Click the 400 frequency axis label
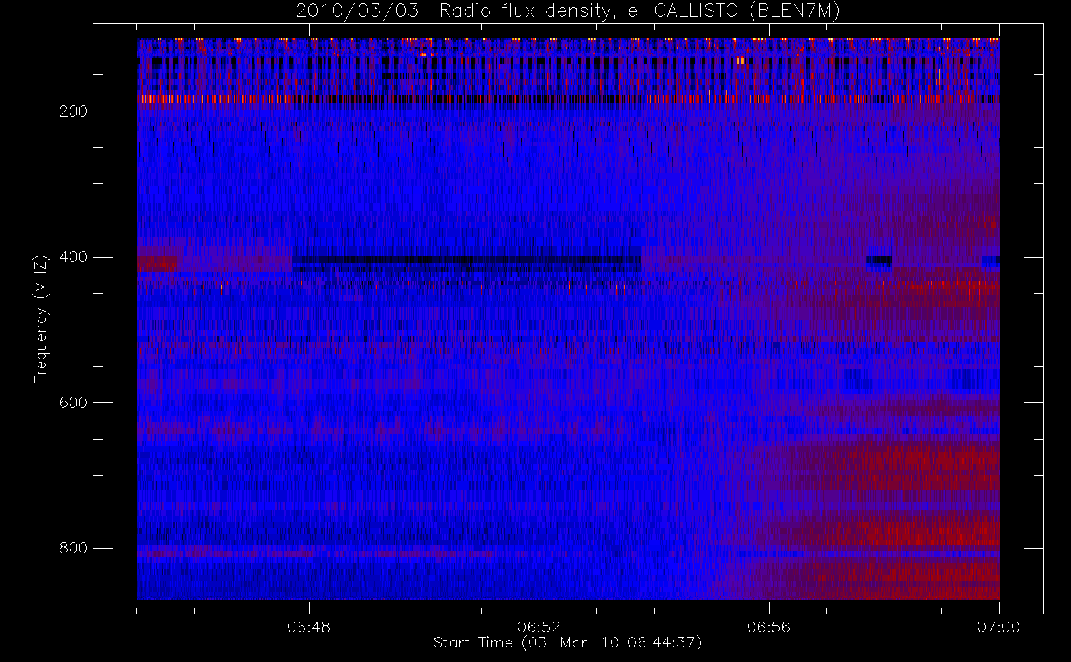Viewport: 1071px width, 662px height. click(73, 257)
